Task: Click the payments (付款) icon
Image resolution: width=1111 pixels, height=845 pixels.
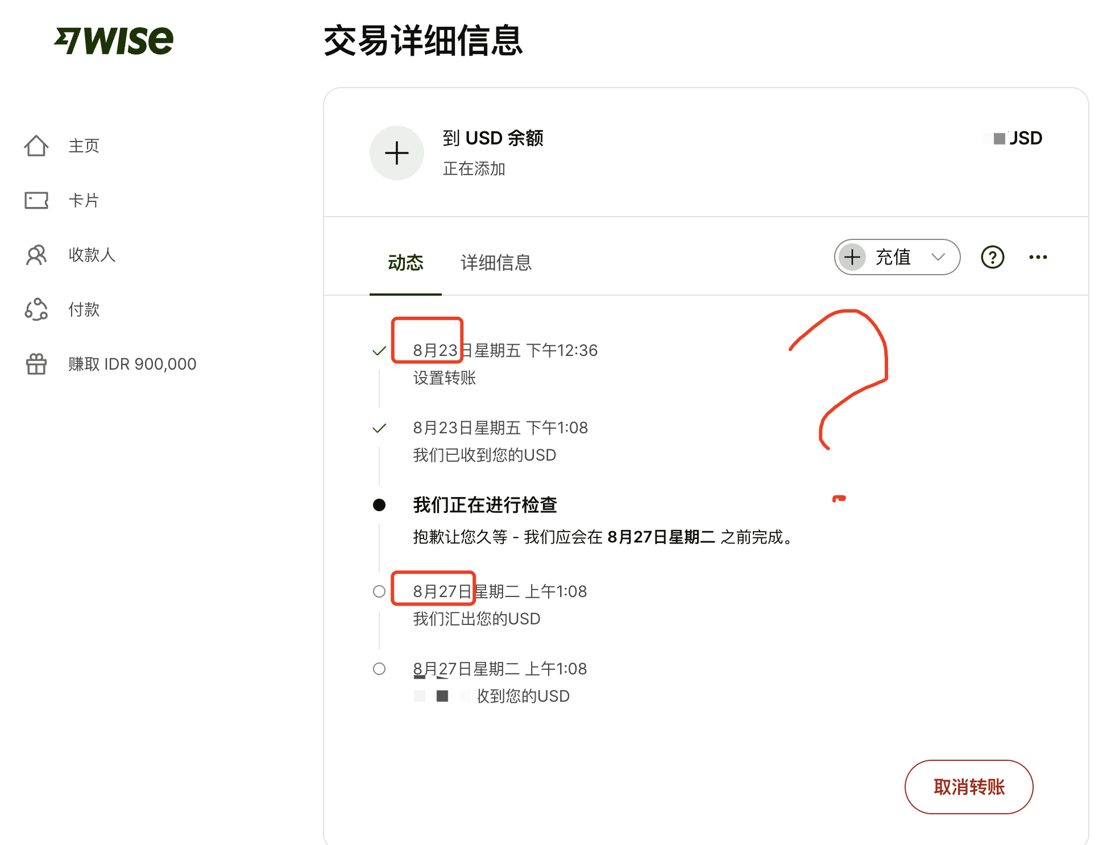Action: coord(36,310)
